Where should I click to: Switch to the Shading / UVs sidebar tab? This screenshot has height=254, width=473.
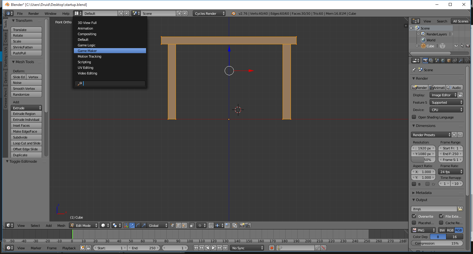click(x=5, y=57)
